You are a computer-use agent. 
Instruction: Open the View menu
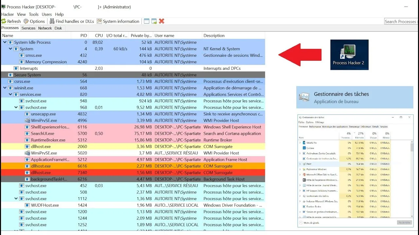pyautogui.click(x=21, y=14)
